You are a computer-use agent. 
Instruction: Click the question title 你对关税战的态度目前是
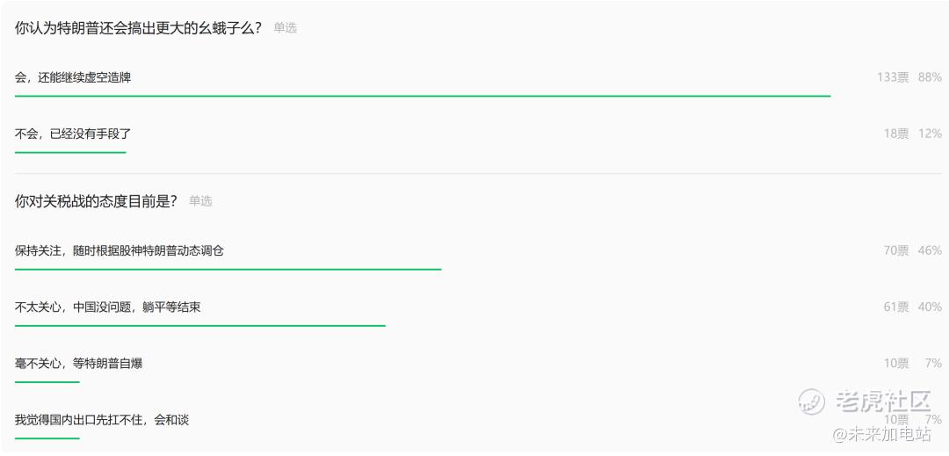[97, 201]
